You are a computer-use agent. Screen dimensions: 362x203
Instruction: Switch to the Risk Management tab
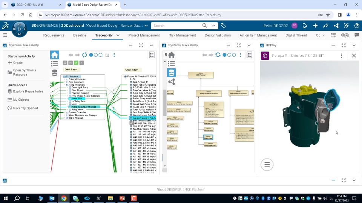click(x=182, y=35)
